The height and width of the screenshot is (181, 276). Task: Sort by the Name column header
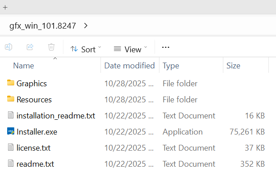tap(24, 66)
